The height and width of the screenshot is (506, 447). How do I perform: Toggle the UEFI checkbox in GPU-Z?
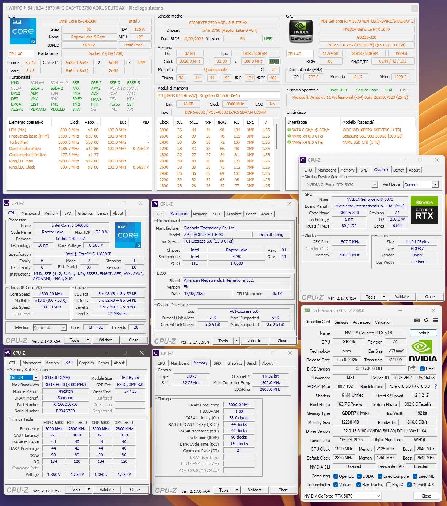point(422,368)
